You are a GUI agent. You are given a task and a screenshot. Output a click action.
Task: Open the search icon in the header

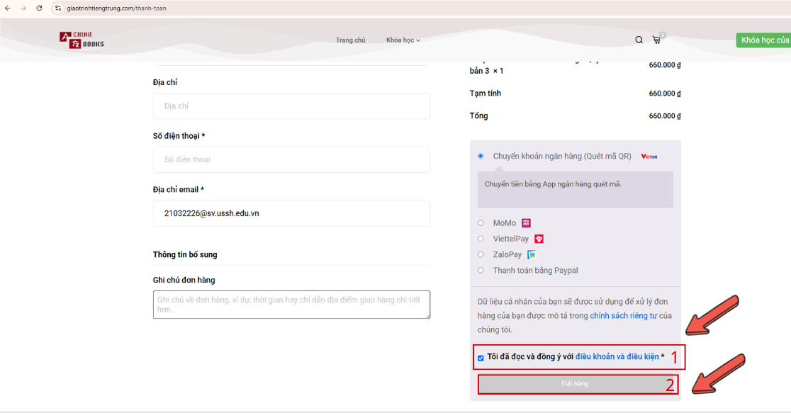click(639, 40)
